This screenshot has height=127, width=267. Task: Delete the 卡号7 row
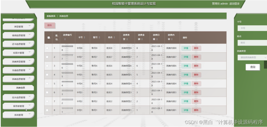tap(196, 57)
